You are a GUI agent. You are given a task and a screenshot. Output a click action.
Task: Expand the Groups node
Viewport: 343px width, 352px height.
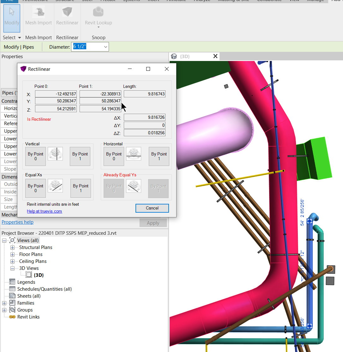(x=4, y=310)
